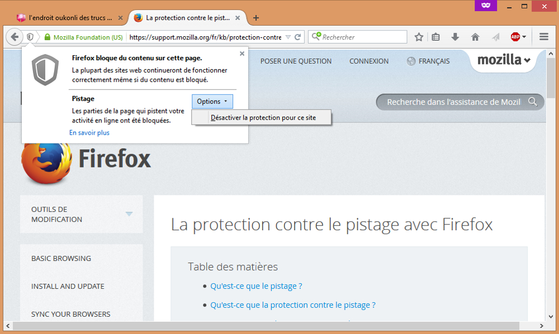
Task: Open the address bar history dropdown arrow
Action: pos(289,37)
